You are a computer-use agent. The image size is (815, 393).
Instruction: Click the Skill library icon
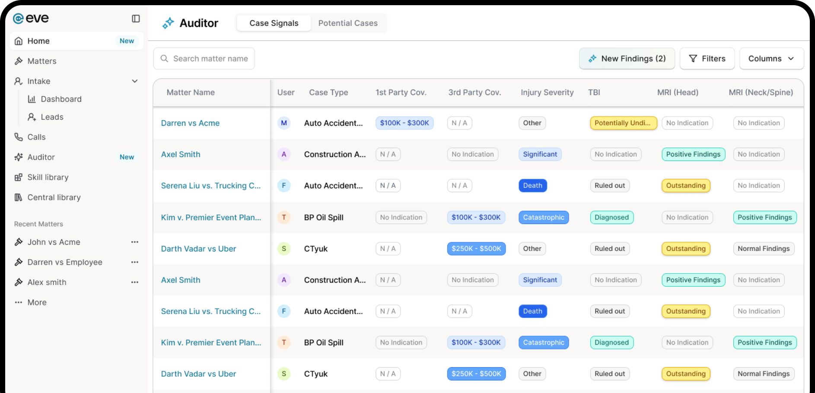pos(19,177)
